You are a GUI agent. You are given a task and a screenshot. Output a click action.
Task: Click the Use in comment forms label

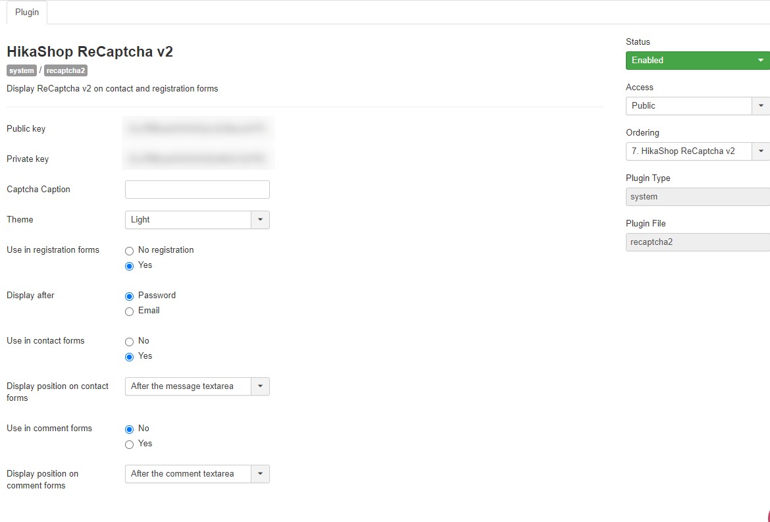[x=49, y=429]
